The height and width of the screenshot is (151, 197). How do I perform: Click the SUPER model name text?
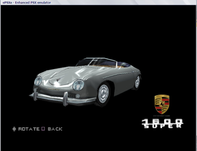coord(163,126)
